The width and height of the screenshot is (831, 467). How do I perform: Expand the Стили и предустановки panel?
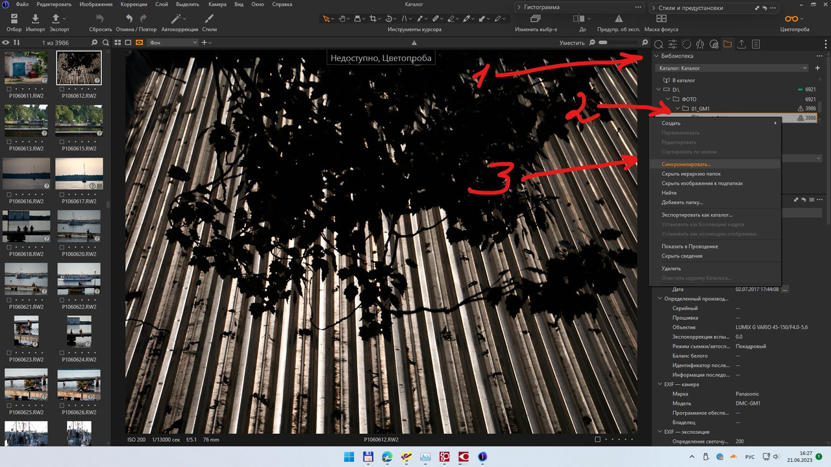[x=653, y=8]
